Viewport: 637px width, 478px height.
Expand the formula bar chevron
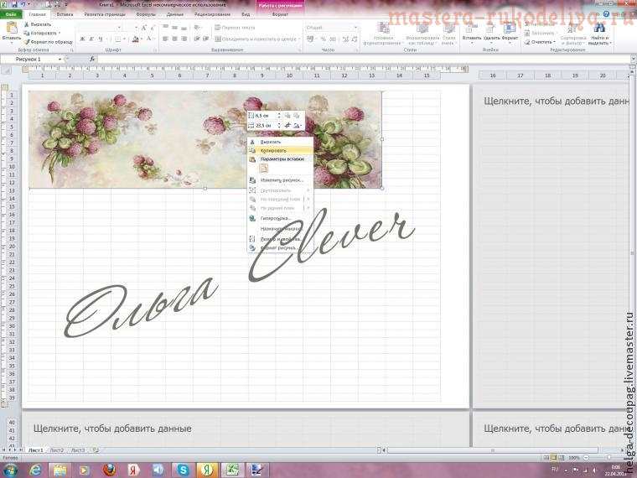coord(633,60)
